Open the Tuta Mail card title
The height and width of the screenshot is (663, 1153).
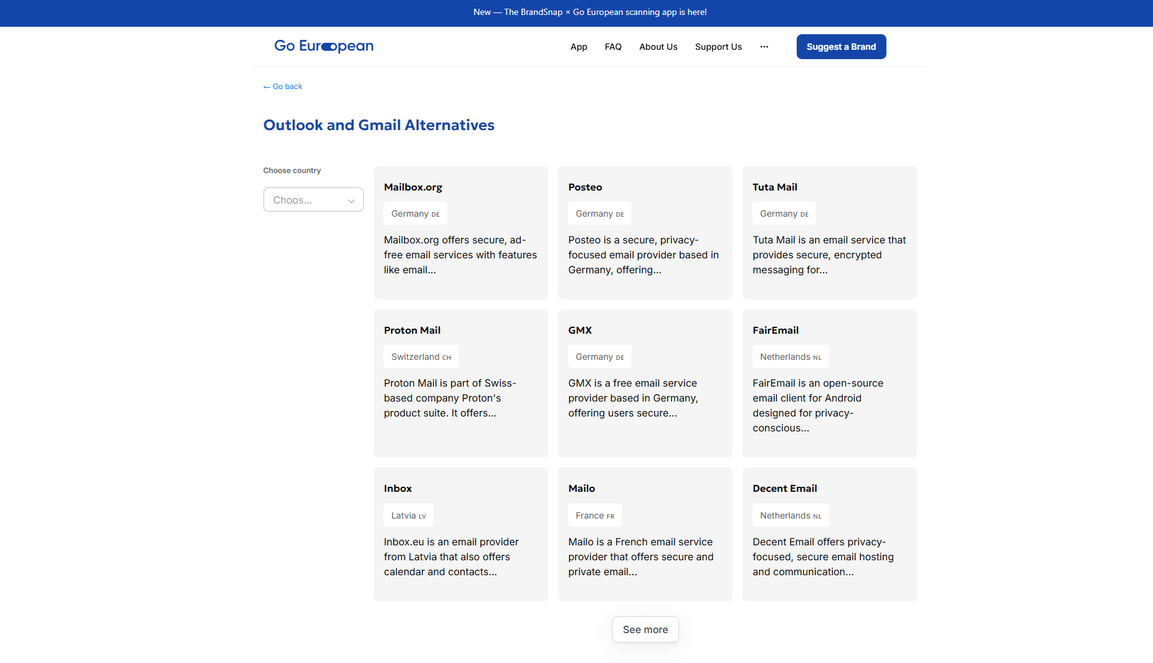pos(774,187)
